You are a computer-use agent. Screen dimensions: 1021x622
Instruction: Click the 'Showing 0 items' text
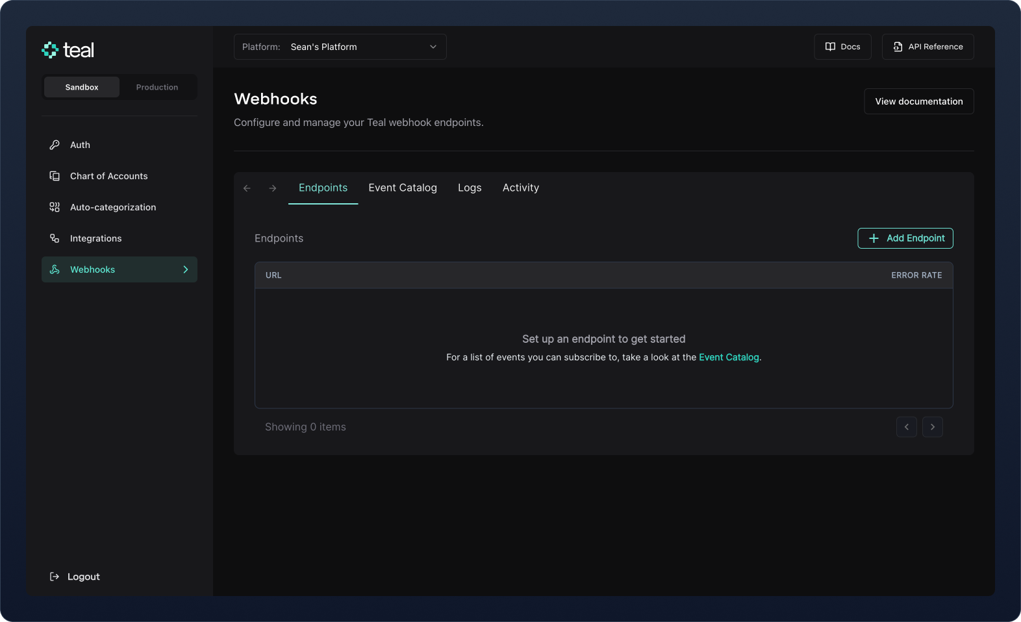click(x=305, y=427)
